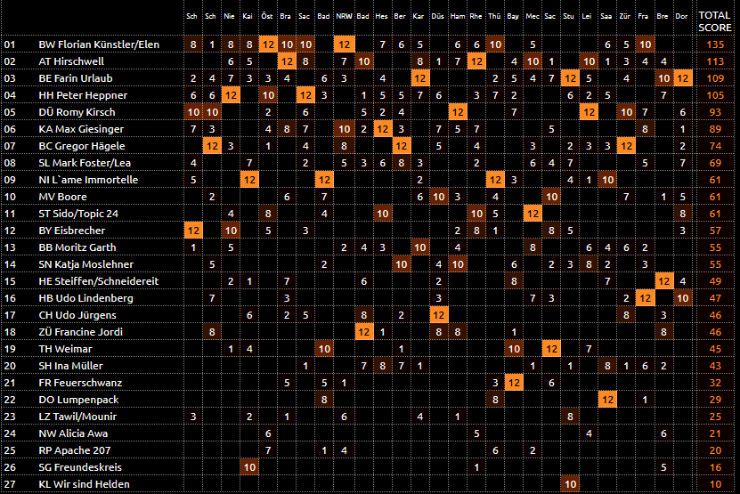This screenshot has width=740, height=494.
Task: Click NI L`ame Immortelle
Action: [88, 180]
